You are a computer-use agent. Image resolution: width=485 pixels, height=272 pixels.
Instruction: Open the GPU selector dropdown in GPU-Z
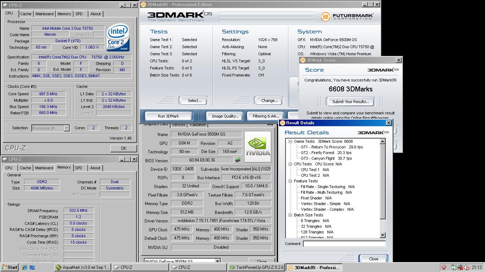click(x=218, y=261)
